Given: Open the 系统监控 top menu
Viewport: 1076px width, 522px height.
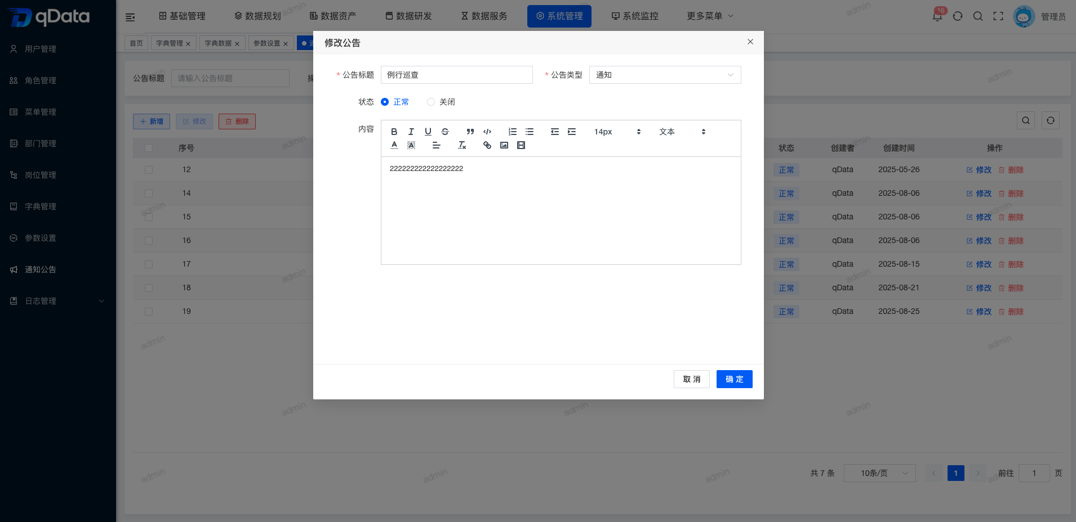Looking at the screenshot, I should [635, 16].
